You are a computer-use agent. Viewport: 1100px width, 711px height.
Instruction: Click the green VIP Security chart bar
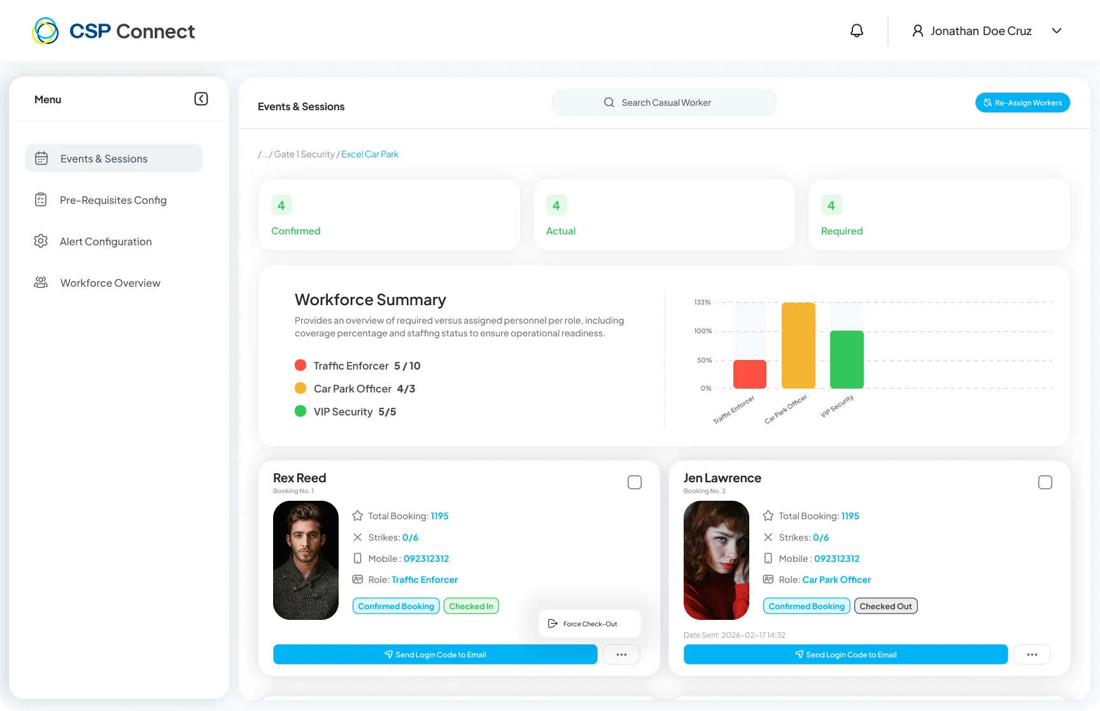pyautogui.click(x=847, y=359)
